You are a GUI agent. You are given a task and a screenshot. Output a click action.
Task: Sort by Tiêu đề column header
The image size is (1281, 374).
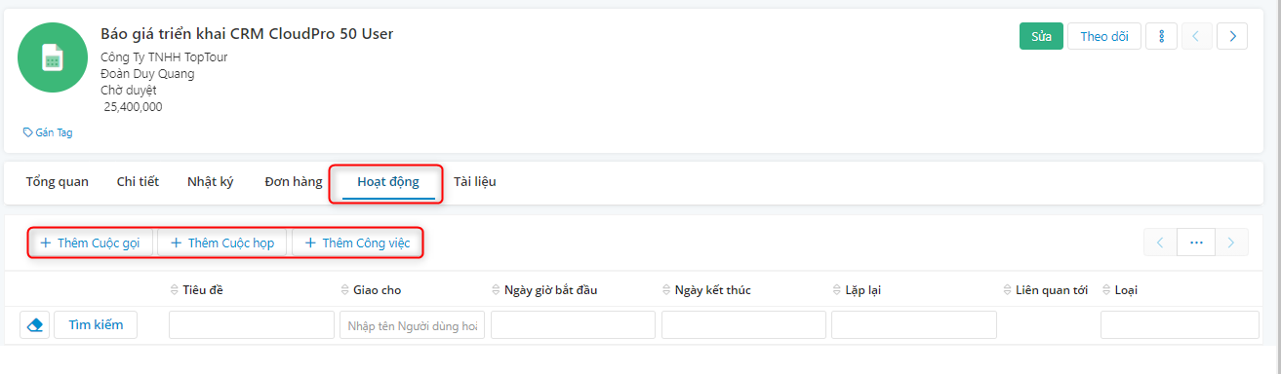[203, 290]
